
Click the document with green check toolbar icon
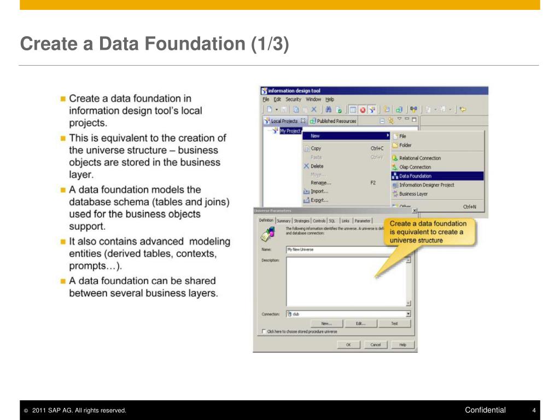339,109
